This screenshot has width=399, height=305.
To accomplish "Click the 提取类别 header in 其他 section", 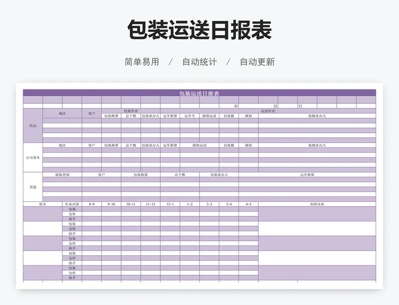I will (x=62, y=175).
